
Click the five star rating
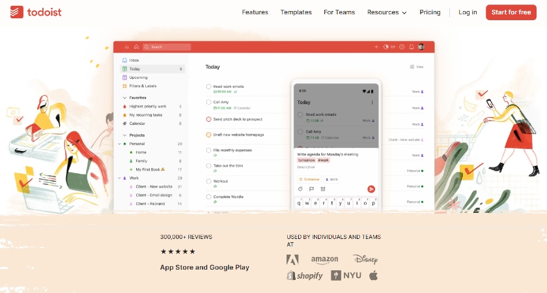pos(178,251)
